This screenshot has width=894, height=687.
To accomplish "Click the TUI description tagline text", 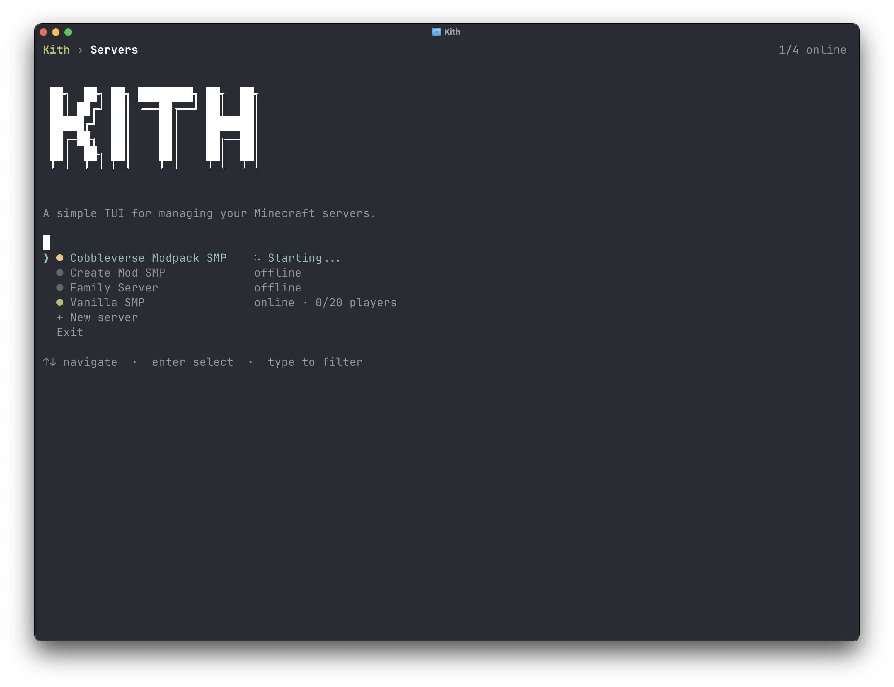I will 209,213.
